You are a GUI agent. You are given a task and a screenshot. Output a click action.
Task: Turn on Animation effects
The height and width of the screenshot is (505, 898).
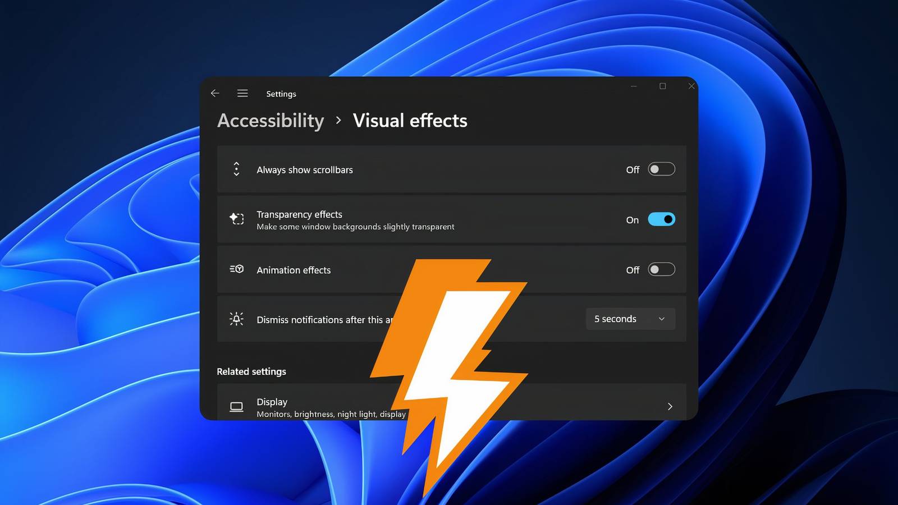661,269
